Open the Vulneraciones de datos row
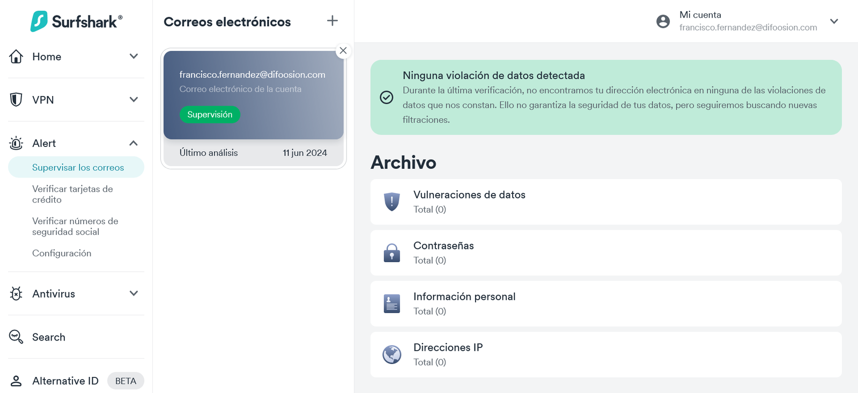 point(606,202)
